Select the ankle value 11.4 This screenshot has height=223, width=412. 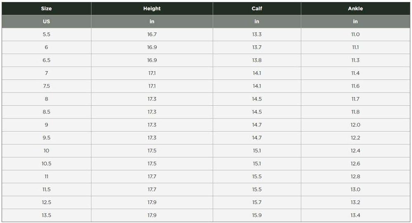355,73
